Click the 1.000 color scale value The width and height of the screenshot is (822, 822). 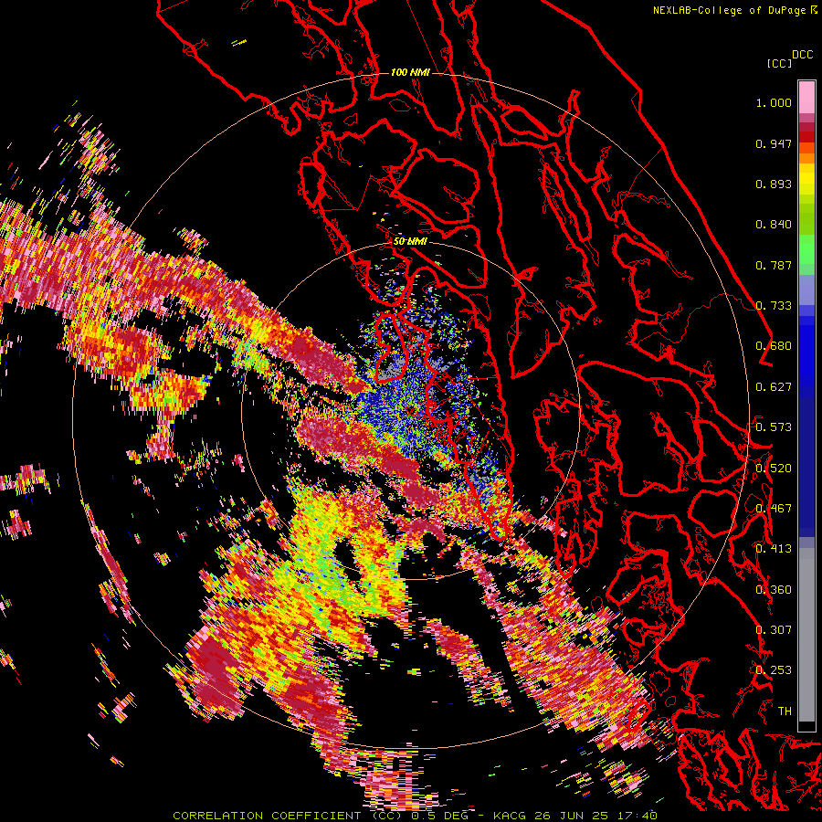(x=774, y=102)
